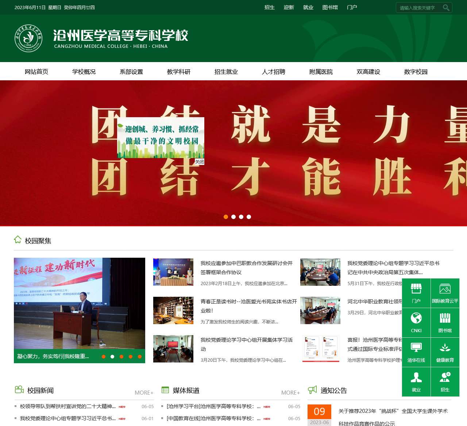Open media report [沧州学习平台] item
This screenshot has height=426, width=467.
pos(213,406)
